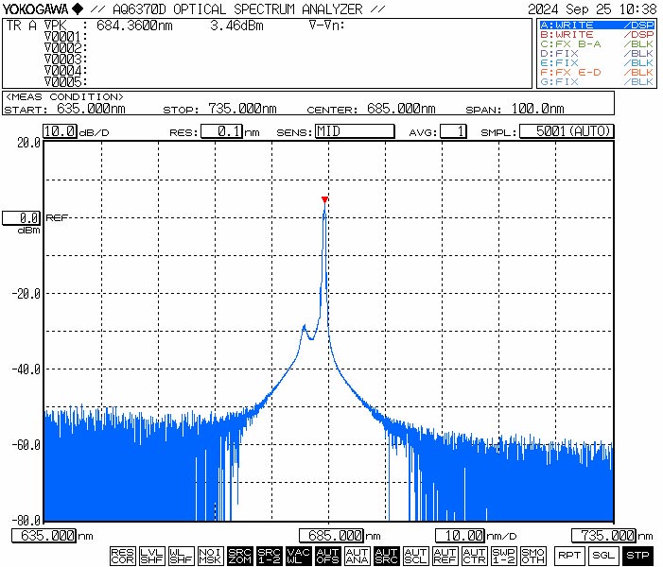Toggle the AUT REF auto reference indicator
Image resolution: width=663 pixels, height=567 pixels.
(445, 556)
